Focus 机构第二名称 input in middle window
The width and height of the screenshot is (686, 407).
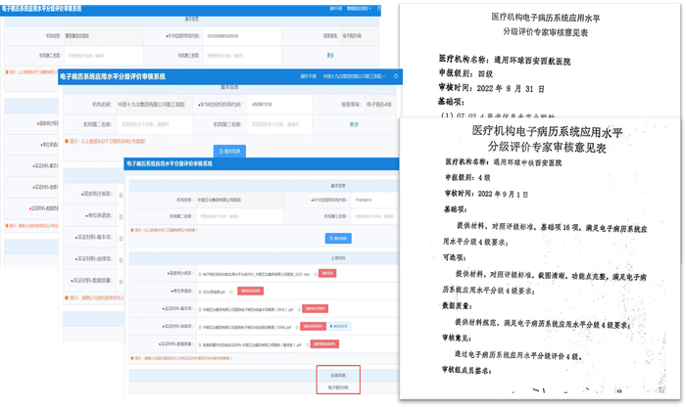(155, 124)
